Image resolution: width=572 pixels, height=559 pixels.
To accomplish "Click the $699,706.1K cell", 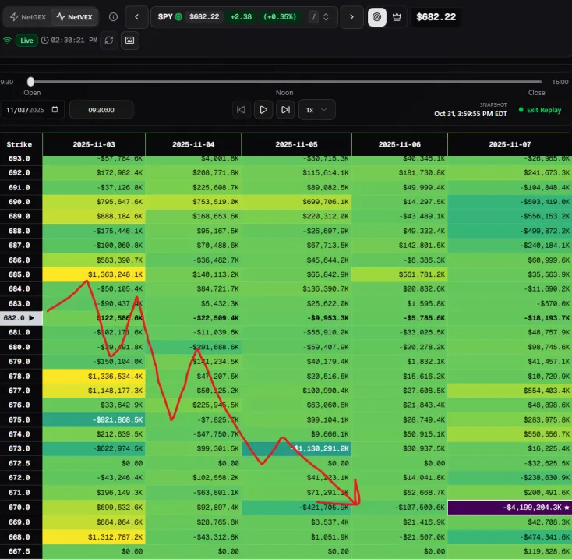I will (x=296, y=202).
